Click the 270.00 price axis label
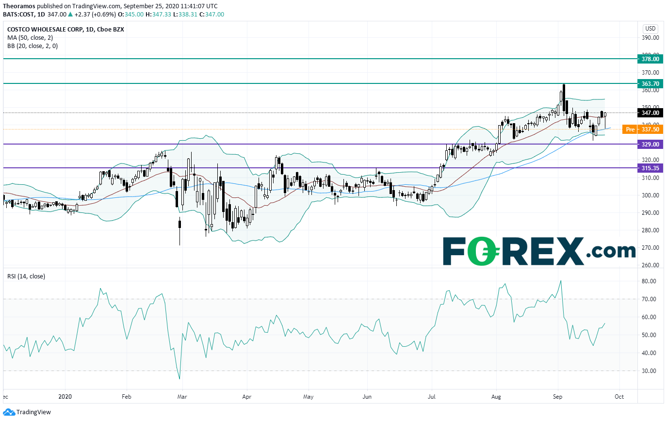This screenshot has width=667, height=421. click(x=650, y=247)
